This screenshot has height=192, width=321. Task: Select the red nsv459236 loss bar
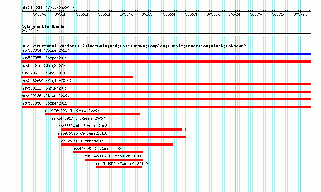tap(166, 99)
